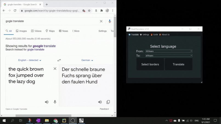Close the gogle translate tab

(40, 4)
